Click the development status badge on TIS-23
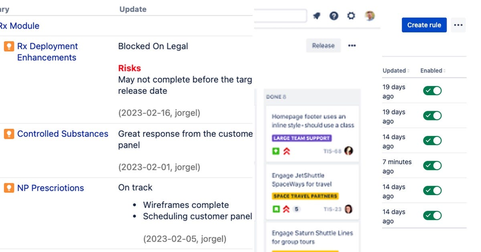This screenshot has height=252, width=481. (297, 209)
